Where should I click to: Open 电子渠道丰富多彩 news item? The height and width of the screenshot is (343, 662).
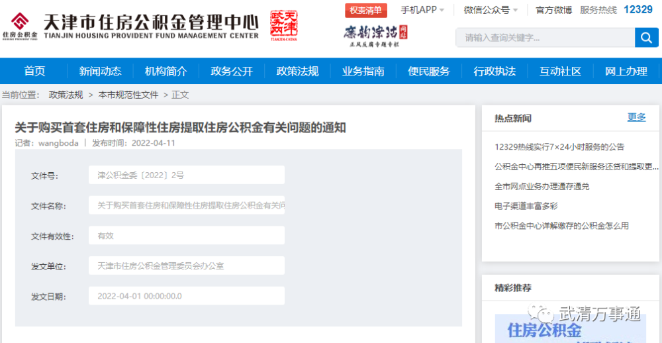(x=526, y=206)
